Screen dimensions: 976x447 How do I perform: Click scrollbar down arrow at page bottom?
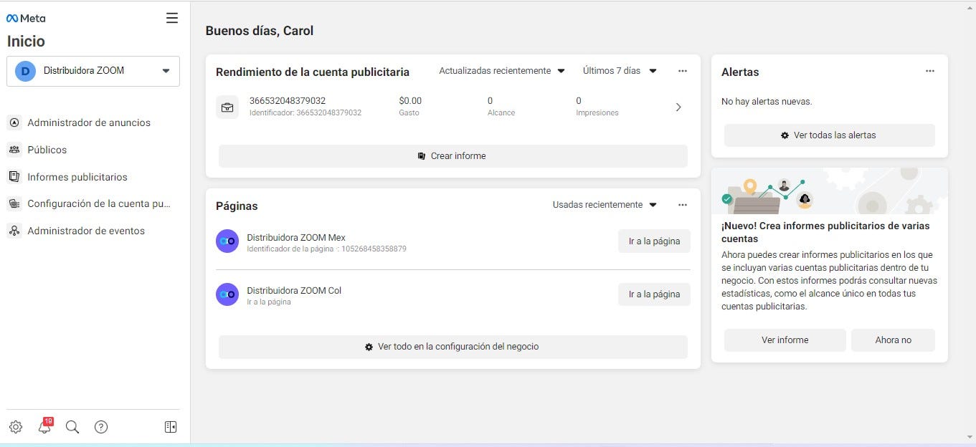pos(970,437)
